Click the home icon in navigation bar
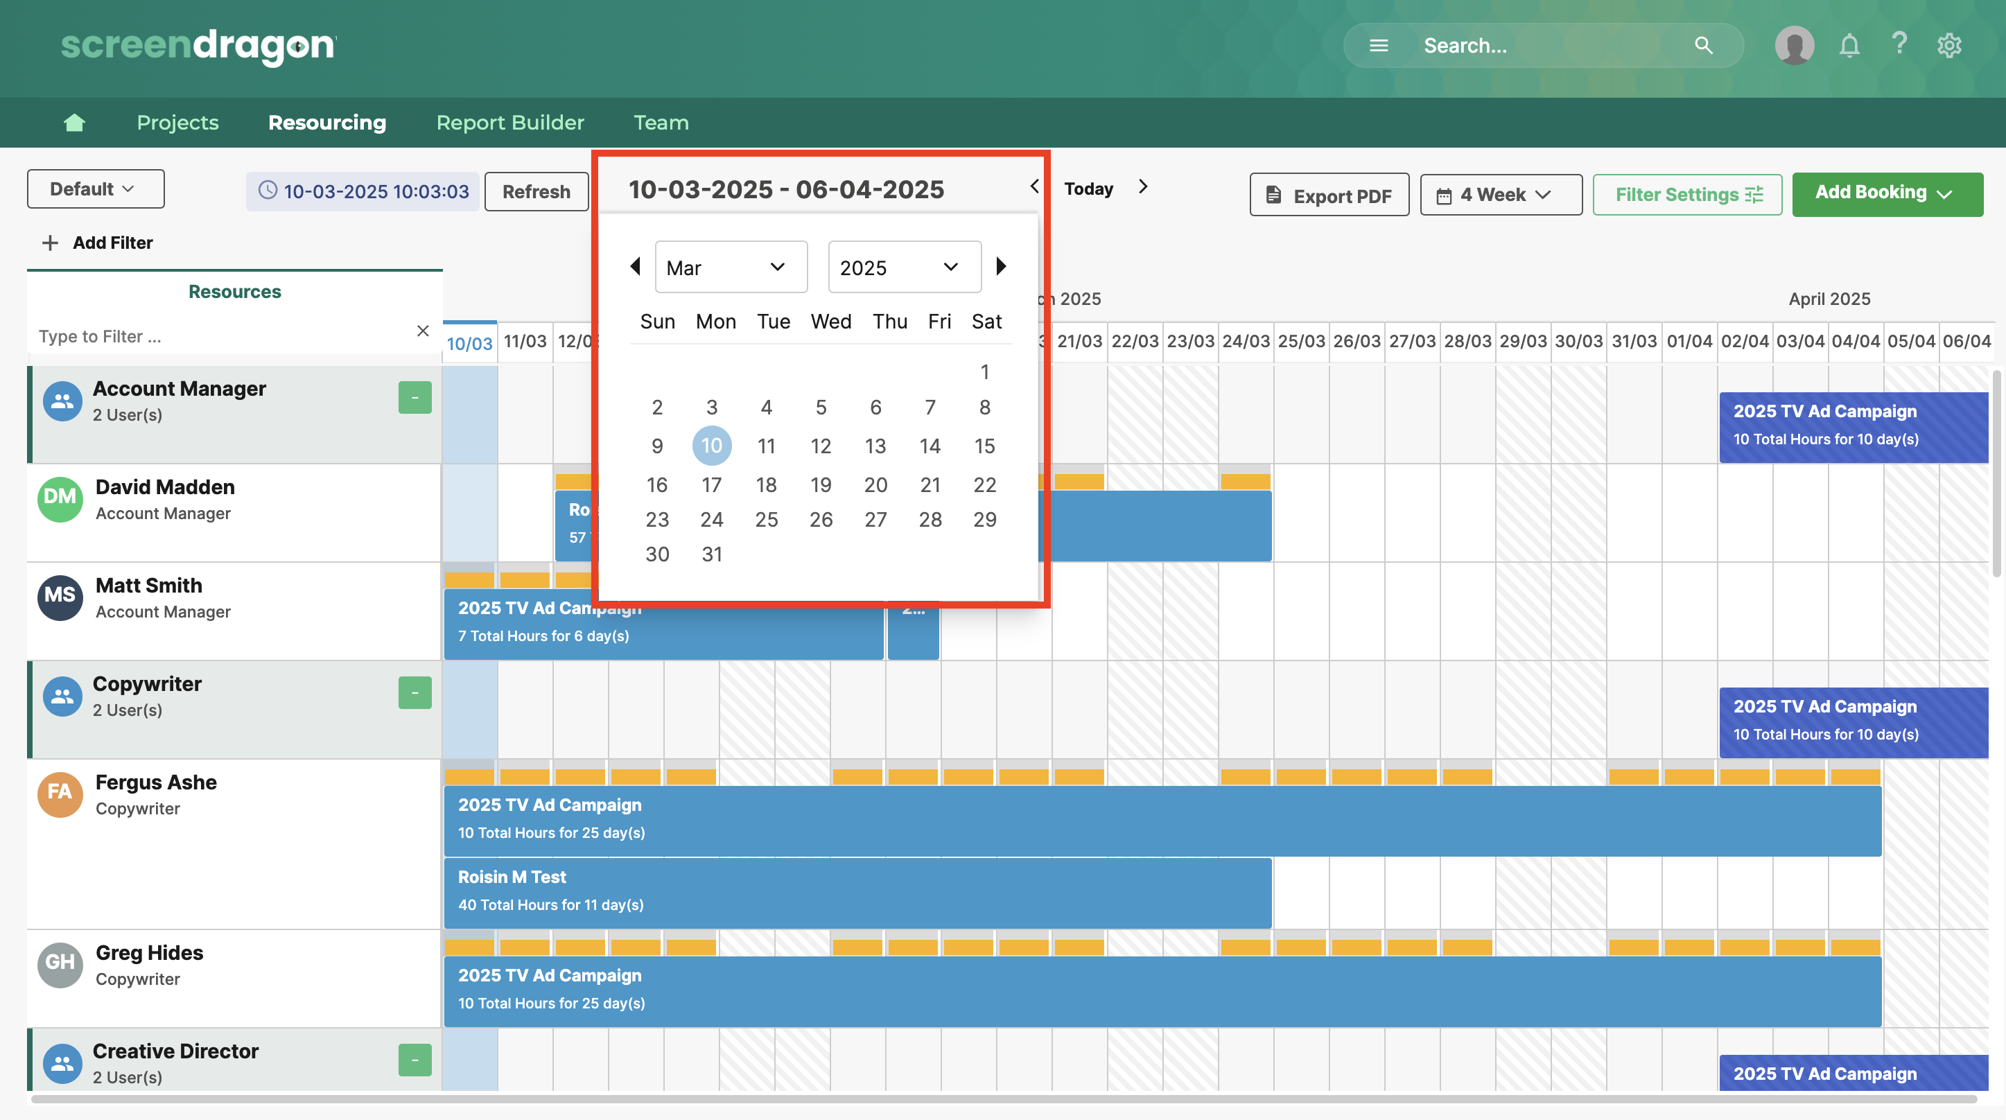This screenshot has height=1120, width=2006. pos(74,122)
